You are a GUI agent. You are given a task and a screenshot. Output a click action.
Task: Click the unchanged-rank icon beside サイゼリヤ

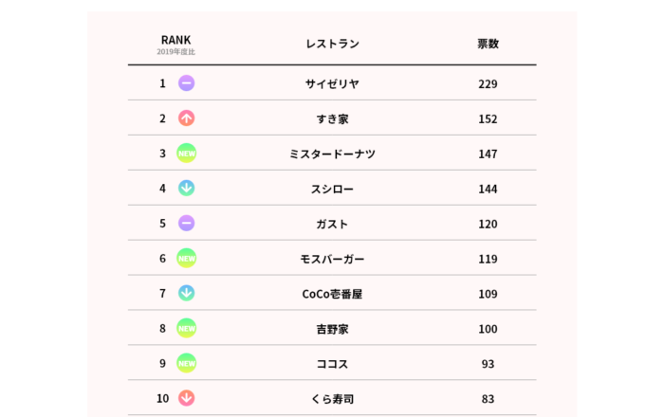(187, 83)
